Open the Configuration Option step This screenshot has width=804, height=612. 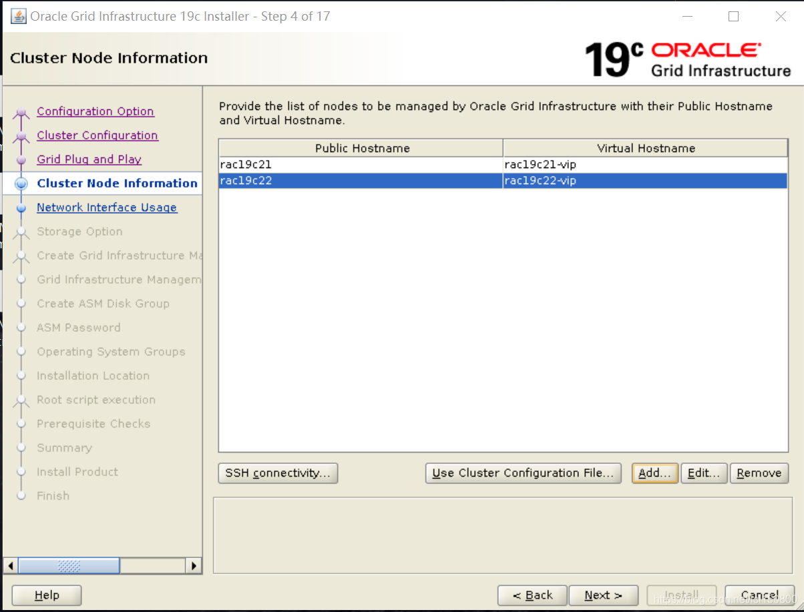95,111
